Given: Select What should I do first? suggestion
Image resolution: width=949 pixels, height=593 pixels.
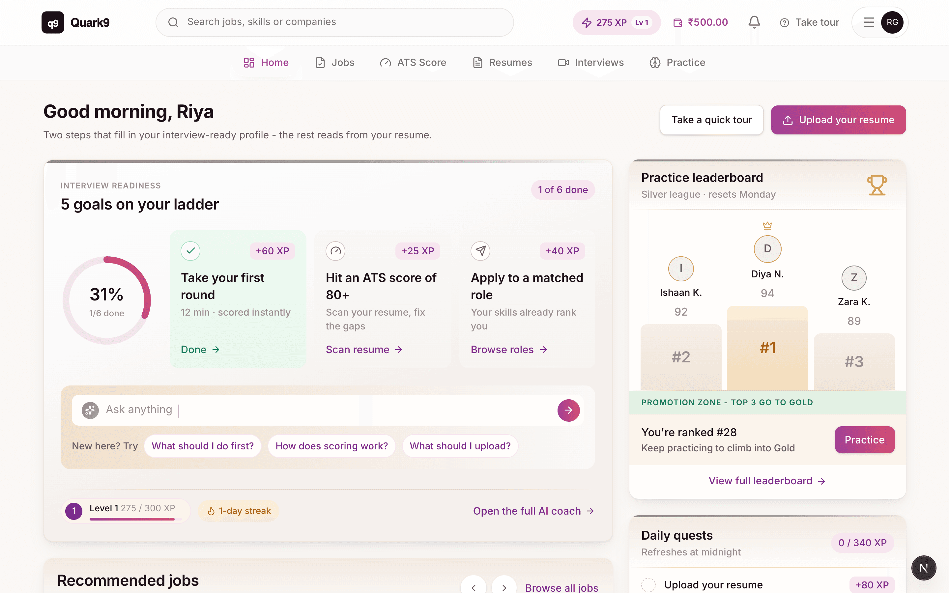Looking at the screenshot, I should point(202,446).
